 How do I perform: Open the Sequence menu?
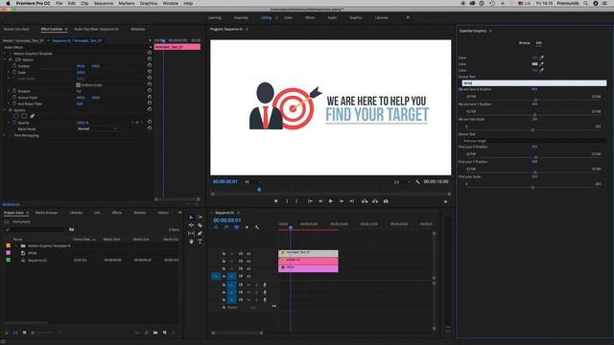point(104,3)
